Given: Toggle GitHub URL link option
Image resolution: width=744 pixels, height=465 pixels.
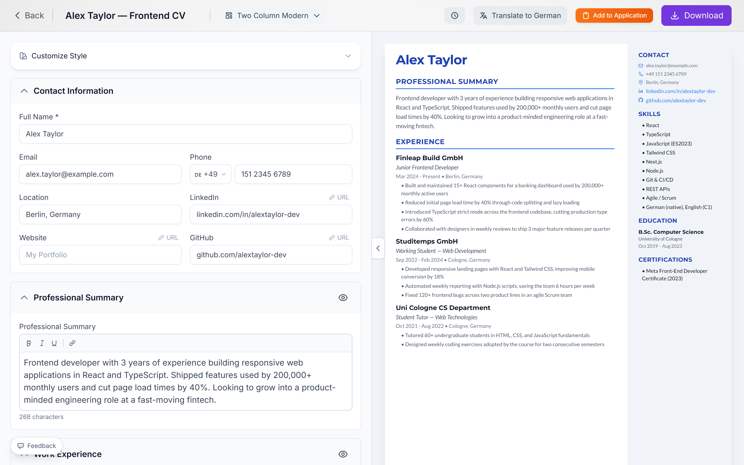Looking at the screenshot, I should click(x=339, y=238).
